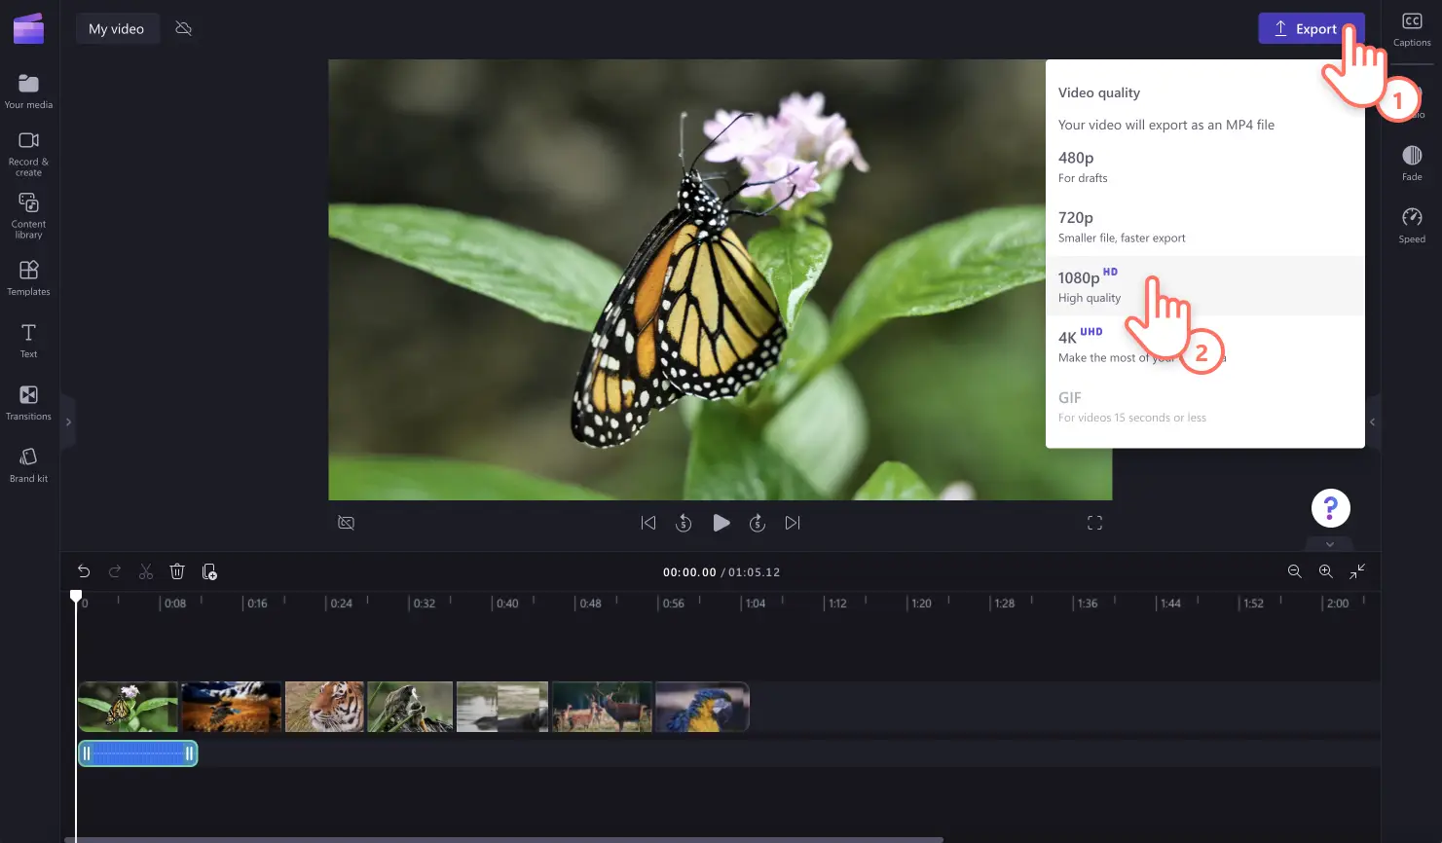This screenshot has width=1442, height=843.
Task: Zoom in on the timeline
Action: (x=1325, y=571)
